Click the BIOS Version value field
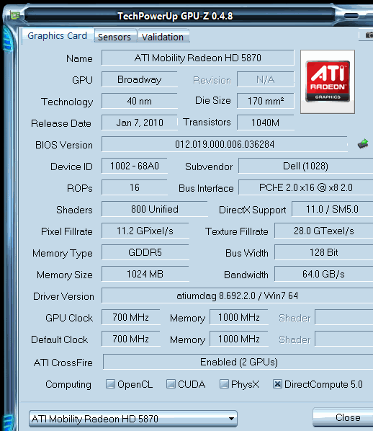The width and height of the screenshot is (373, 431). [225, 144]
